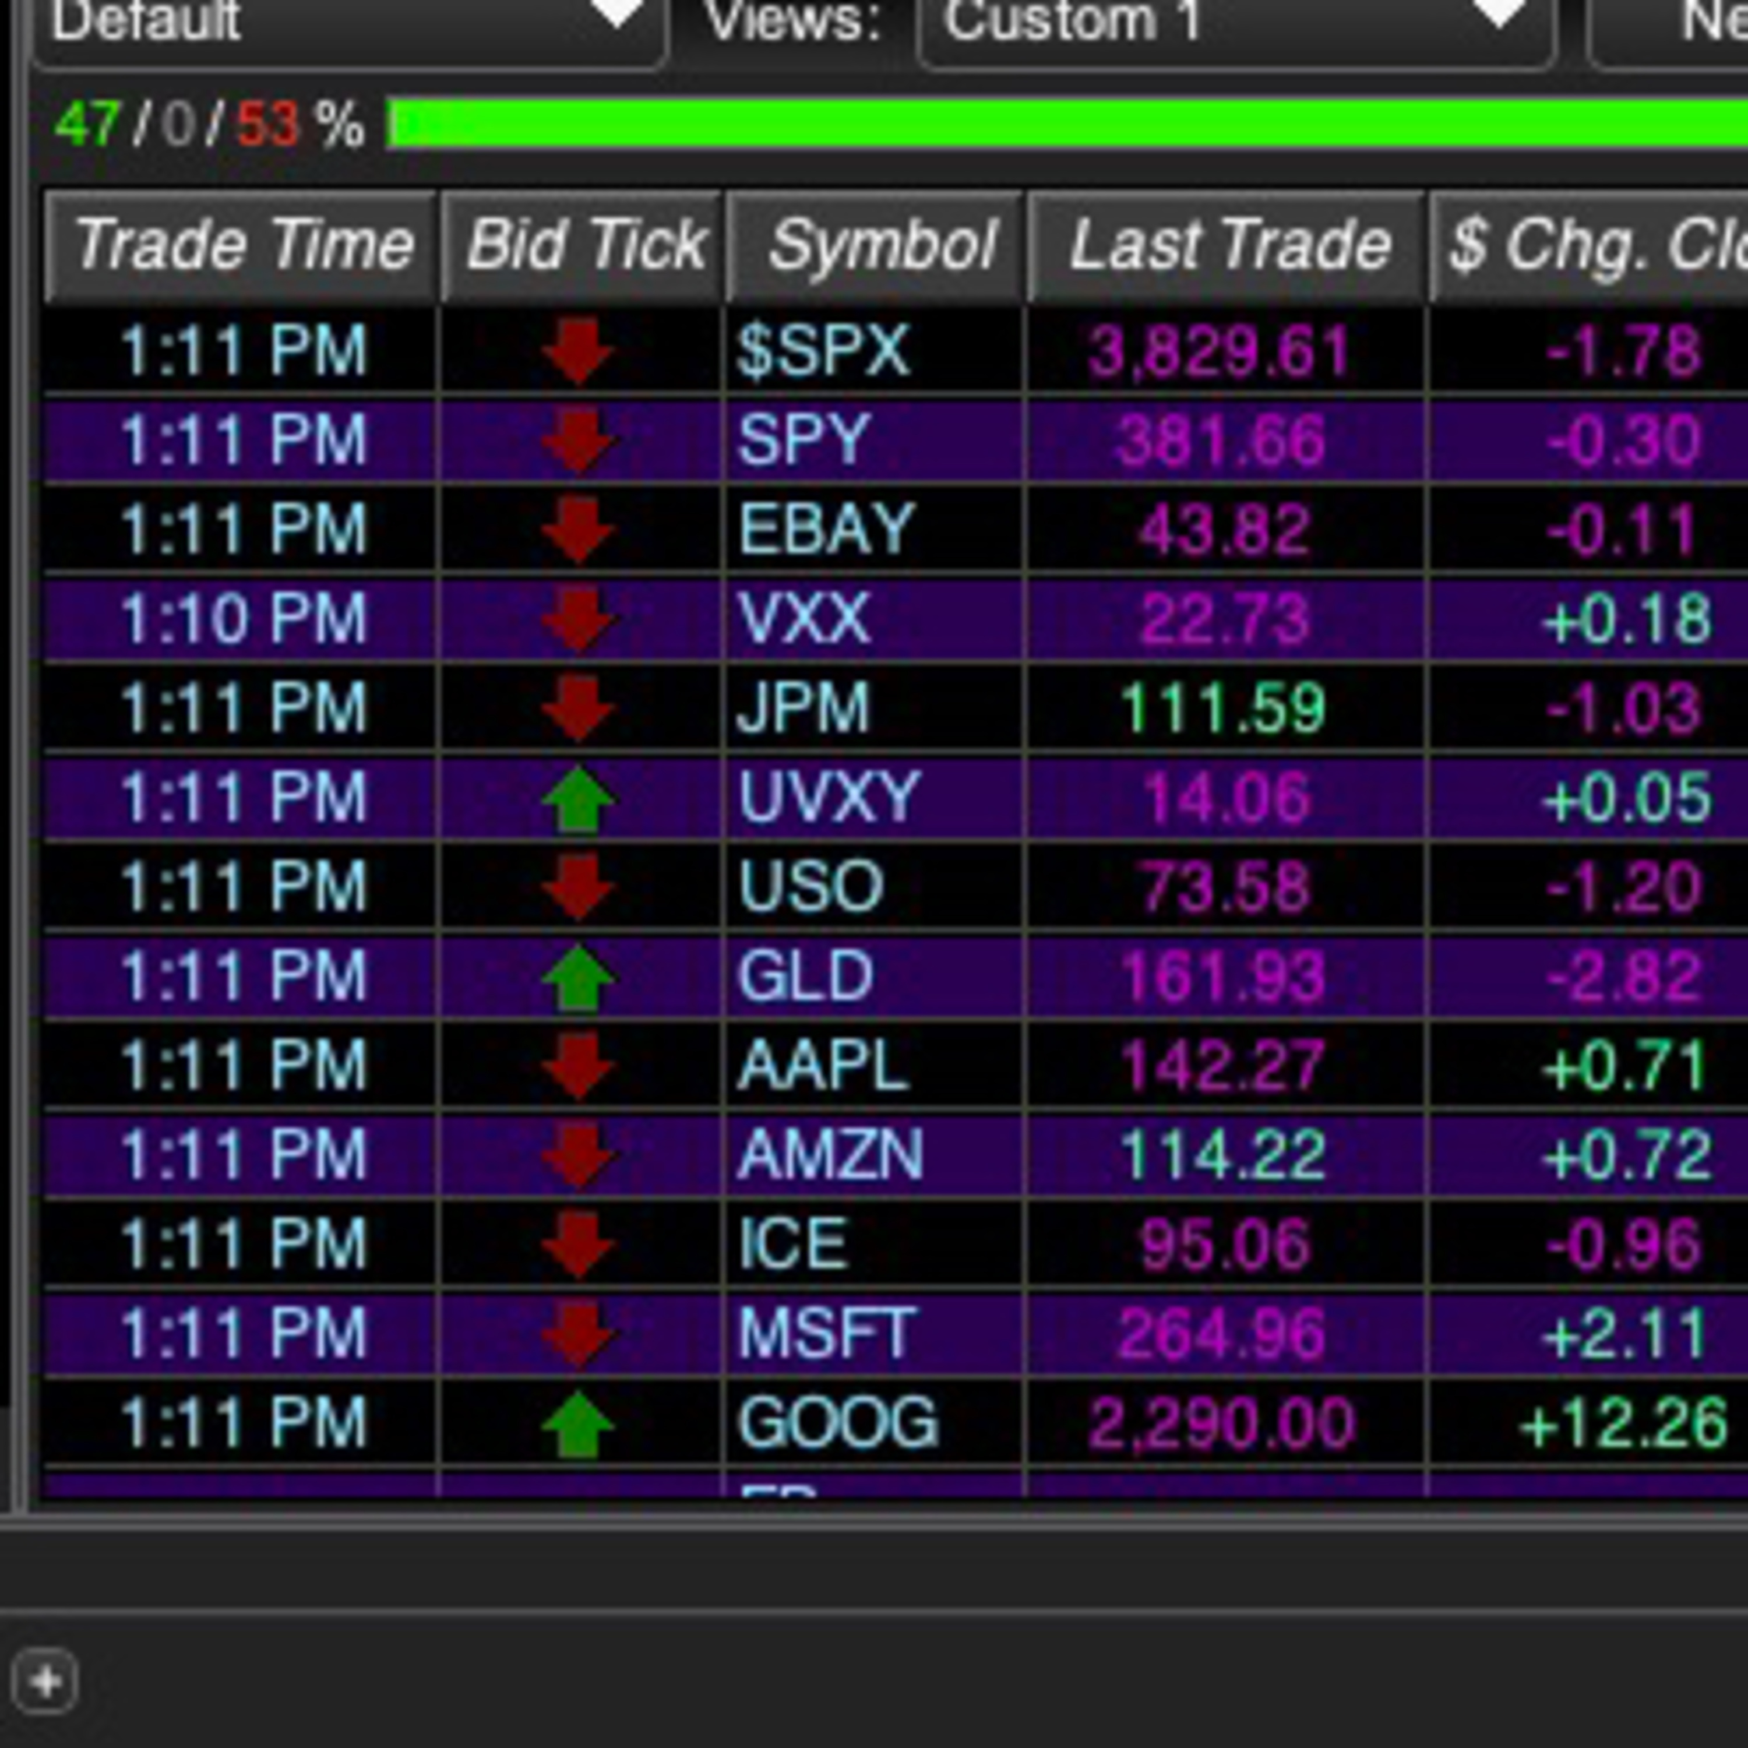Click the red down bid tick for USO

pyautogui.click(x=578, y=887)
